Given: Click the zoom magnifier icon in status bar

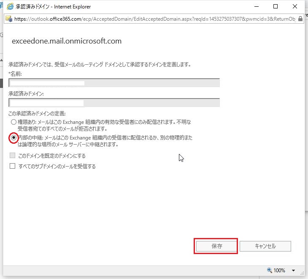Looking at the screenshot, I should [x=270, y=271].
